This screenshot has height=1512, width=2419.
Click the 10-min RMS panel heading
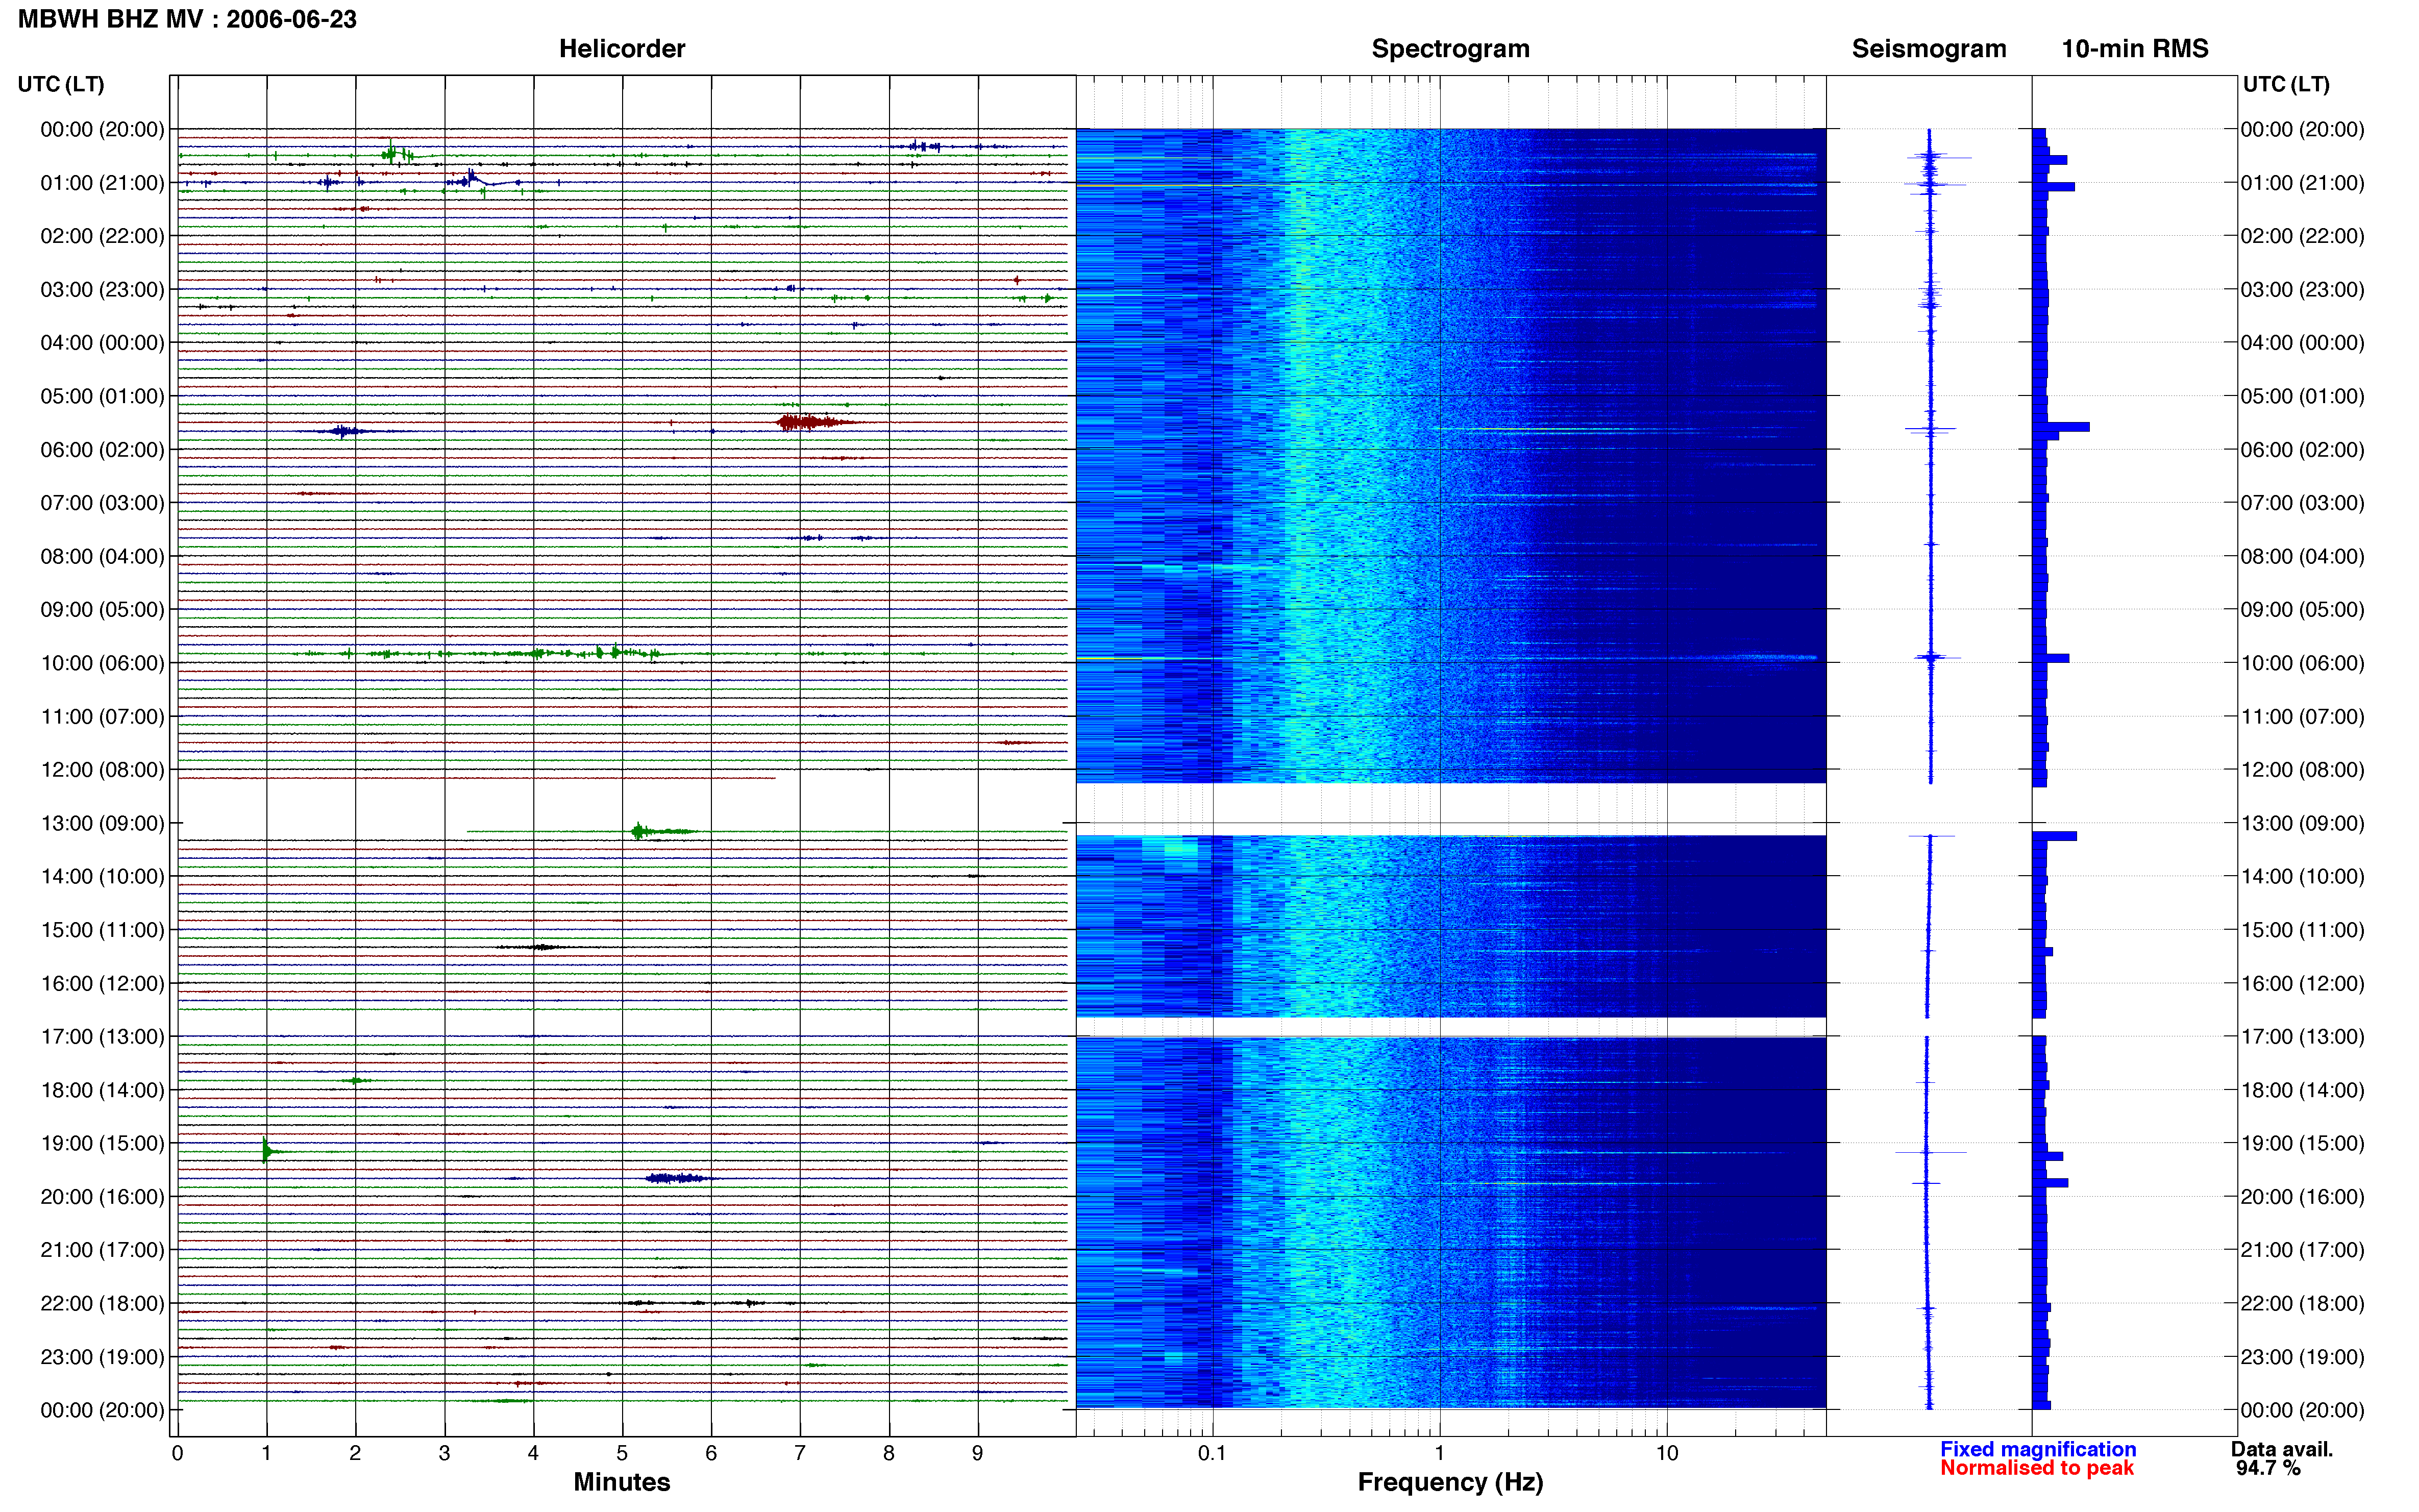point(2135,49)
